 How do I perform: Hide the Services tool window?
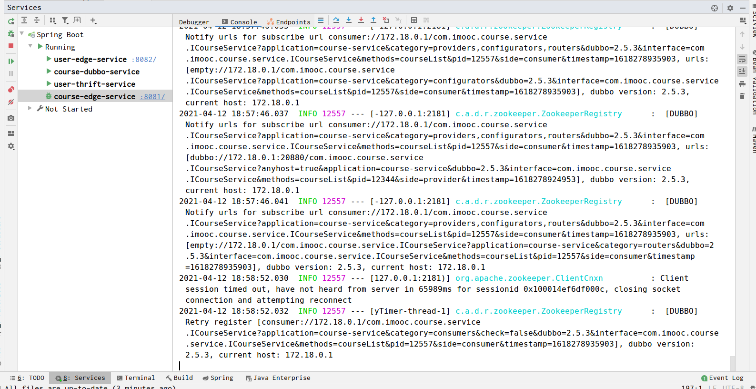(x=743, y=8)
